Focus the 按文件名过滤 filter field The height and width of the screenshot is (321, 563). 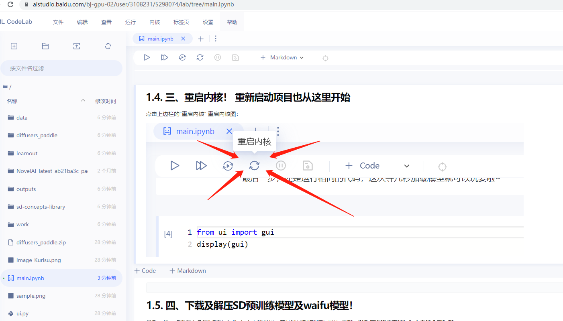point(61,68)
